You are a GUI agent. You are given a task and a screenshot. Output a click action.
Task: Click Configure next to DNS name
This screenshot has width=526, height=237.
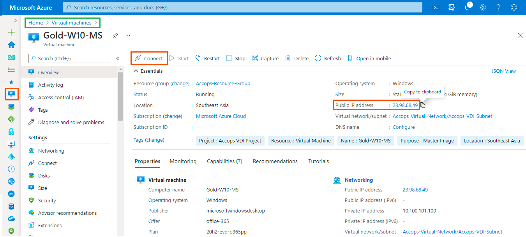click(x=404, y=127)
